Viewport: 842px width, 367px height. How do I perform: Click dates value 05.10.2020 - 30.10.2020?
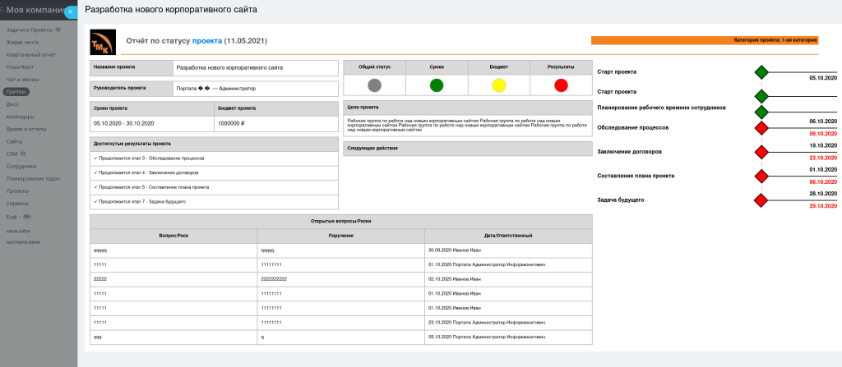pyautogui.click(x=124, y=123)
